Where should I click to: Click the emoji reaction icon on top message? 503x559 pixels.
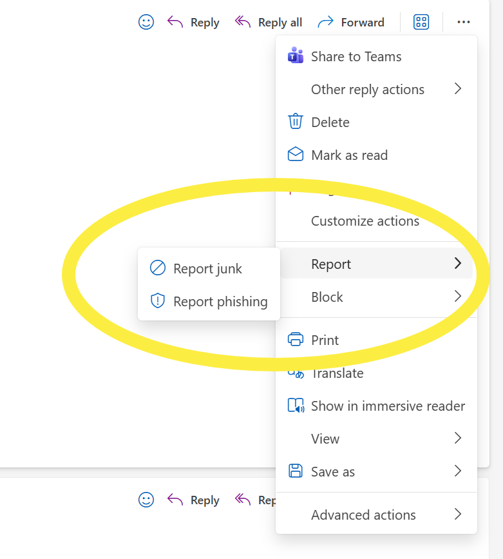[147, 22]
